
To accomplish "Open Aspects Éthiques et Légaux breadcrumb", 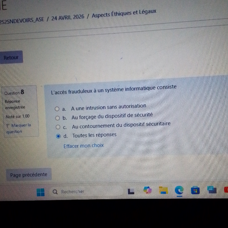I will 124,13.
